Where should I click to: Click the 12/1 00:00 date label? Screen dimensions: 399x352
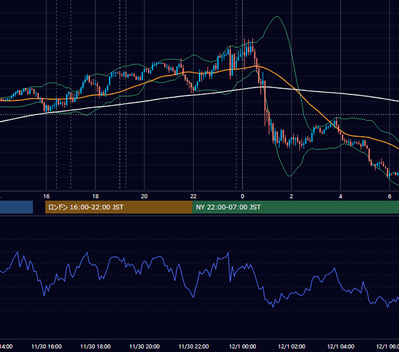tap(242, 347)
